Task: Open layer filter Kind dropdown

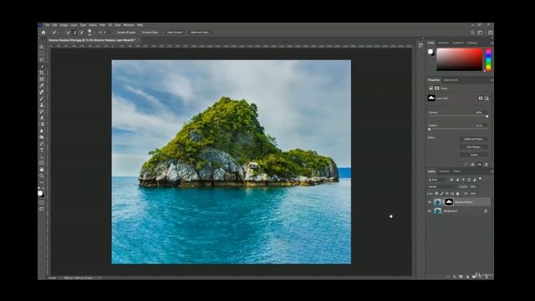Action: (437, 180)
